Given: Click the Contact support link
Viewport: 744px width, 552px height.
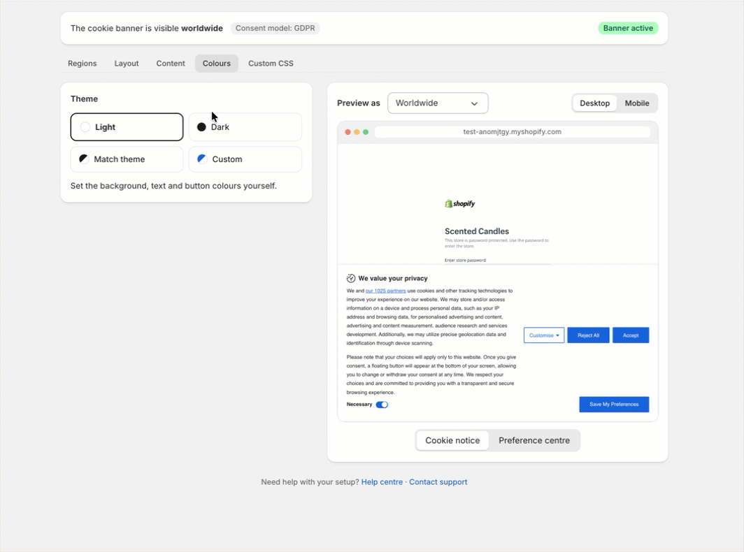Looking at the screenshot, I should (438, 482).
